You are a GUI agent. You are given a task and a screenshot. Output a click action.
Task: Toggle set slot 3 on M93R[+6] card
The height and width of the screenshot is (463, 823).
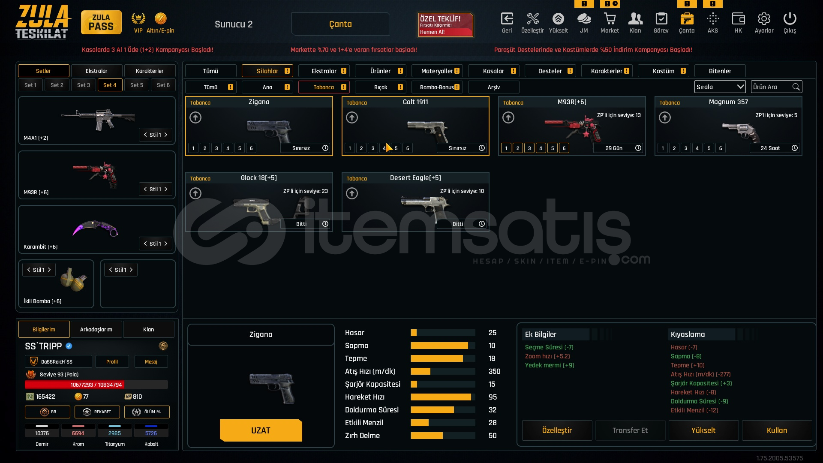[x=529, y=148]
